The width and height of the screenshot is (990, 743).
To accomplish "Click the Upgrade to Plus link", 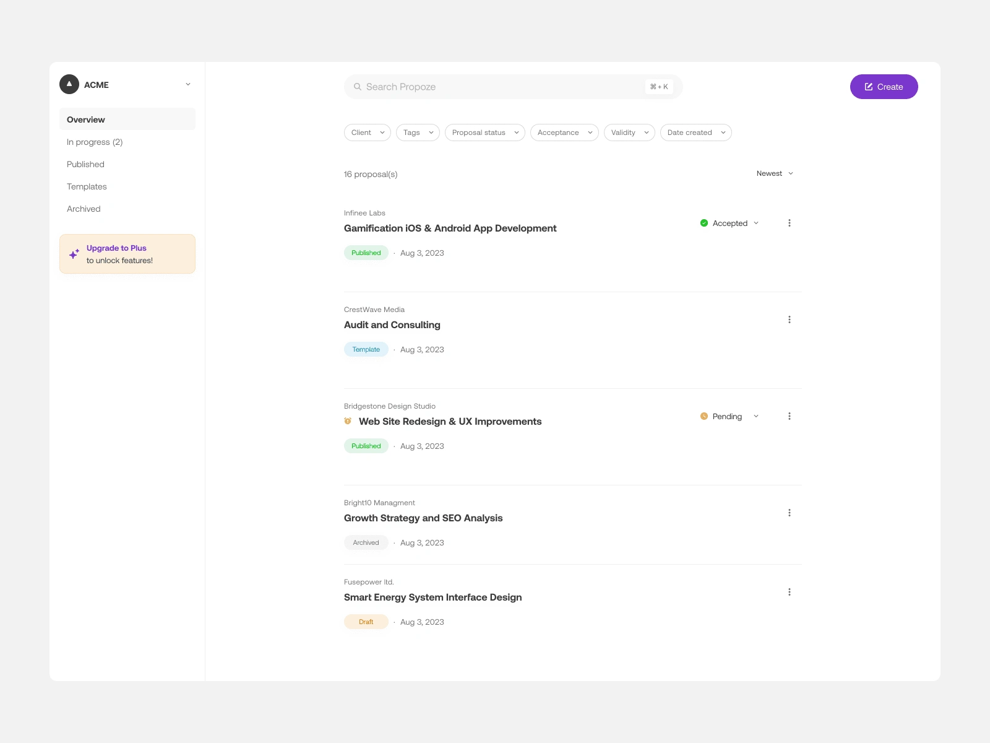I will pos(116,248).
